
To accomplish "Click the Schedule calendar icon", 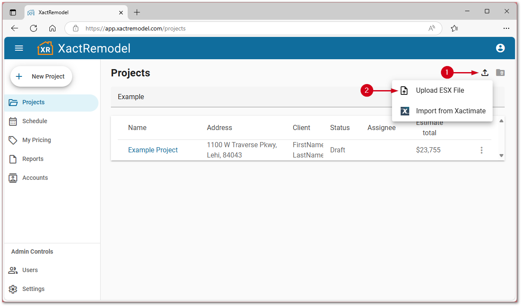I will [x=13, y=121].
